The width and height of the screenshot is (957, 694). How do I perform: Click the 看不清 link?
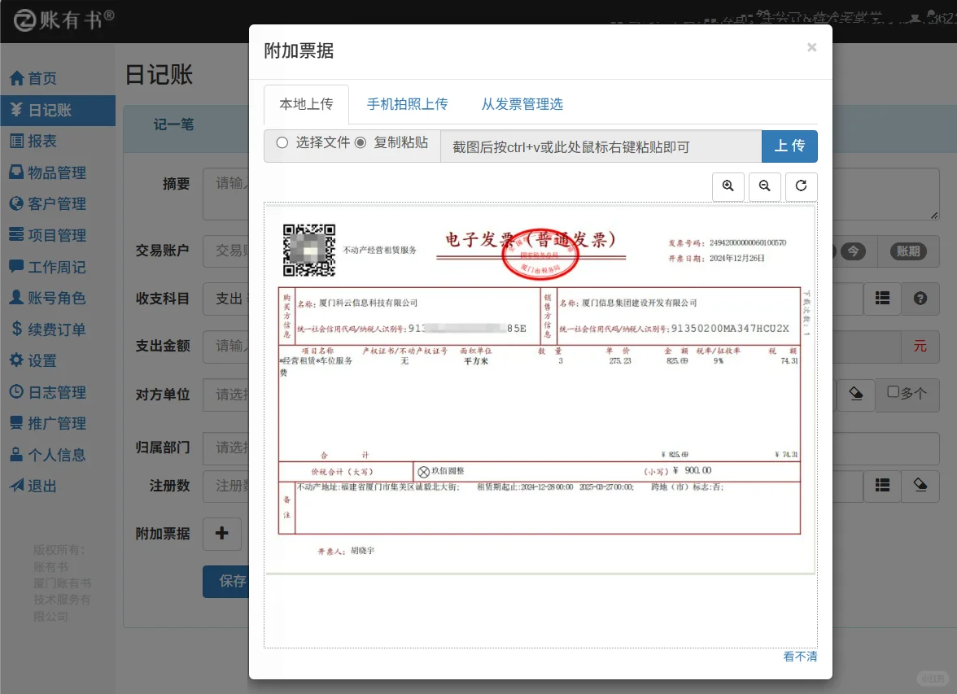(x=800, y=656)
